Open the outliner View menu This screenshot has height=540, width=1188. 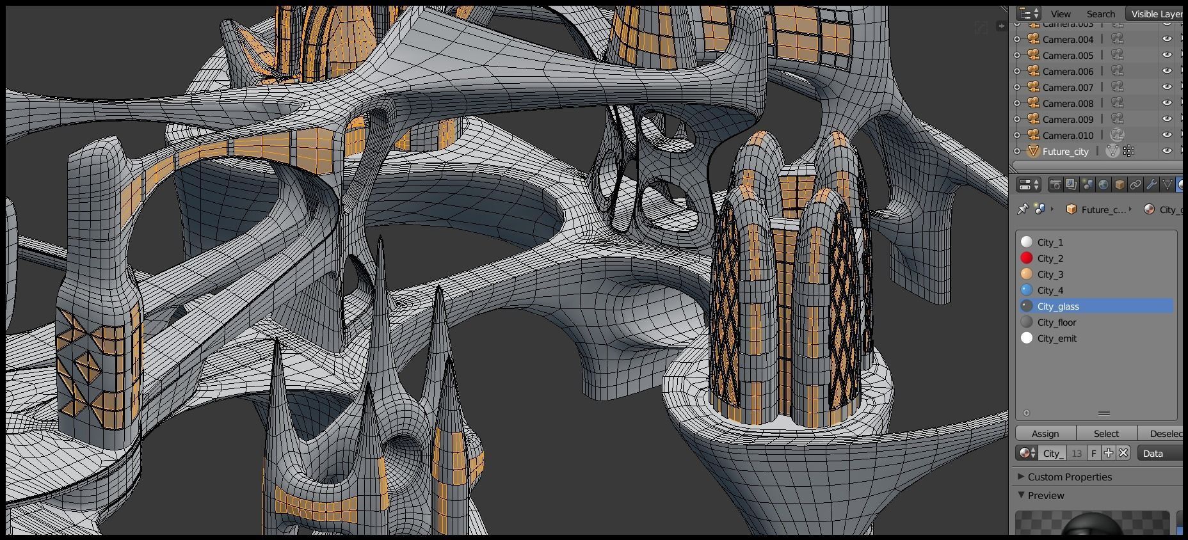pos(1061,14)
